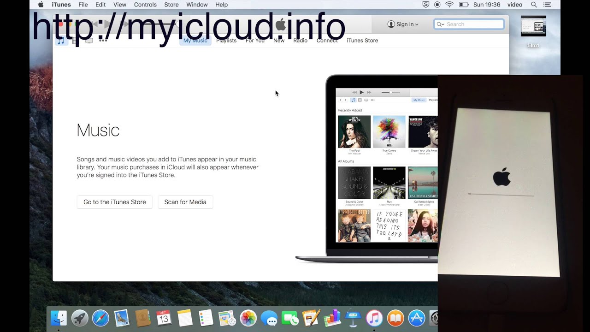The width and height of the screenshot is (590, 332).
Task: Focus the iTunes Search field
Action: pyautogui.click(x=469, y=24)
